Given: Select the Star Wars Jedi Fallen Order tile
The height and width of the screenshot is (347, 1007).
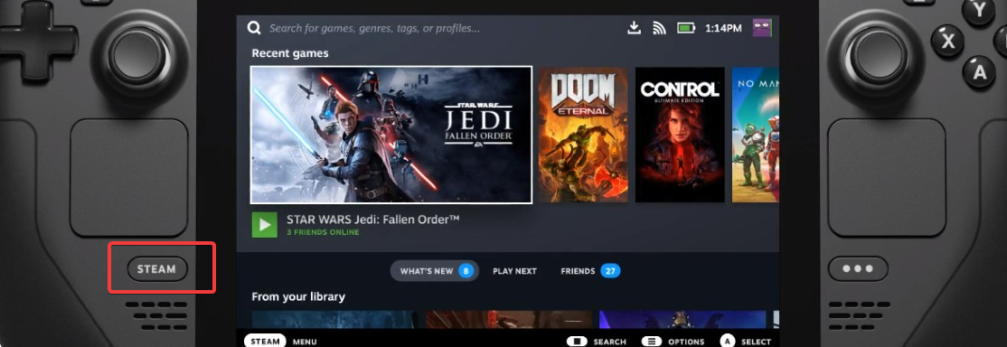Looking at the screenshot, I should click(391, 135).
